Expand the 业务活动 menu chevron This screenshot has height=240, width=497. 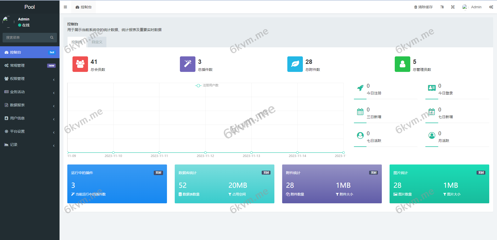54,93
